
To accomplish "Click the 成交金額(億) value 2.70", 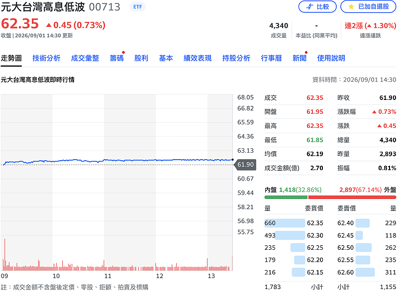I will tap(317, 168).
